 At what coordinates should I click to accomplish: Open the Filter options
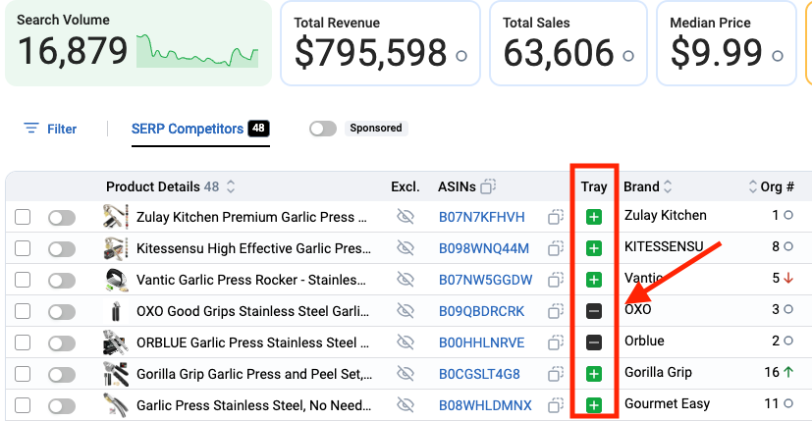pyautogui.click(x=50, y=129)
